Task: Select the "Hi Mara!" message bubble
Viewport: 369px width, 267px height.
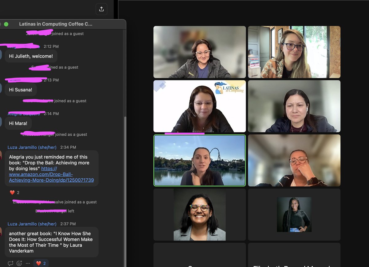Action: (18, 123)
